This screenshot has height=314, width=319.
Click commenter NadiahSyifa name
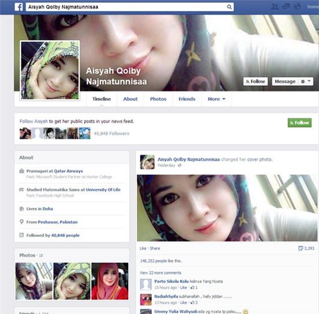coord(166,297)
